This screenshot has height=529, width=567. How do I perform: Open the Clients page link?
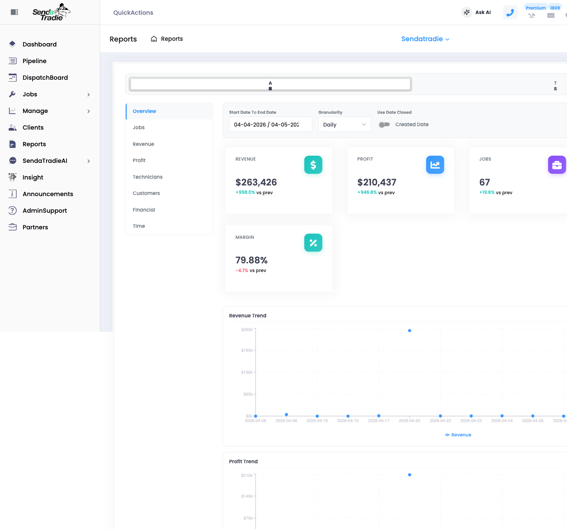point(33,127)
